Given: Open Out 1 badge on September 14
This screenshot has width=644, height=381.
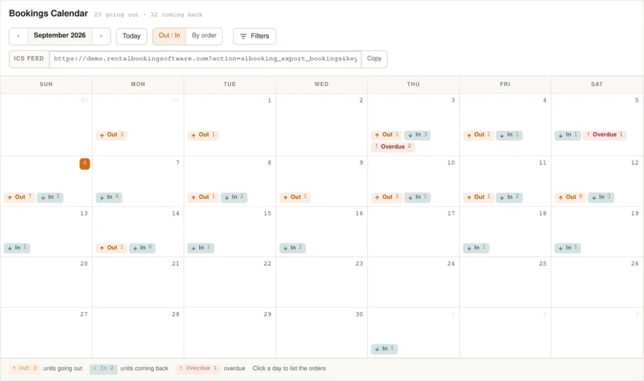Looking at the screenshot, I should (x=111, y=248).
